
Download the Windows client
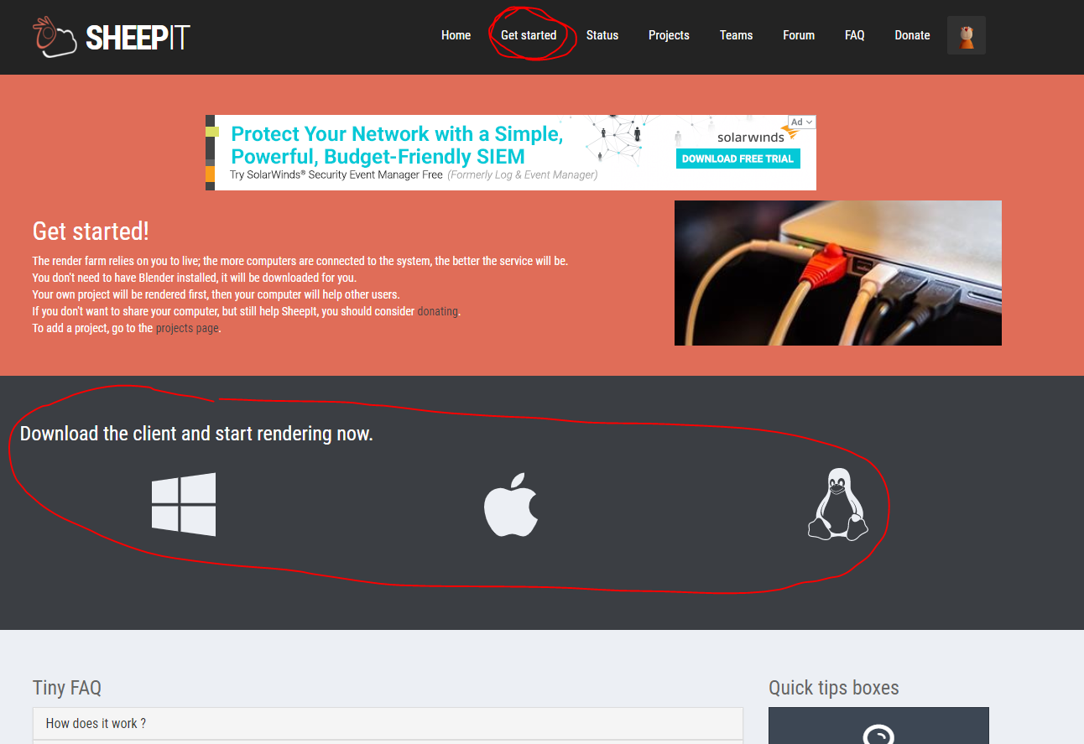pyautogui.click(x=184, y=504)
